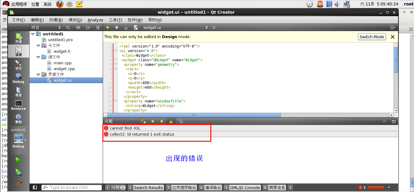This screenshot has width=414, height=192.
Task: Open the Analyze menu
Action: (x=95, y=20)
